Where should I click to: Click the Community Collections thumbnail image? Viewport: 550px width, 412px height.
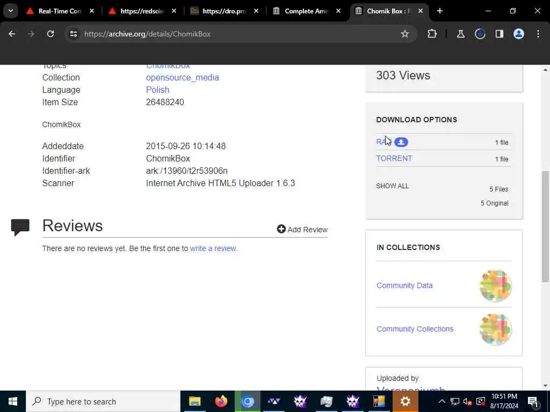pyautogui.click(x=495, y=329)
